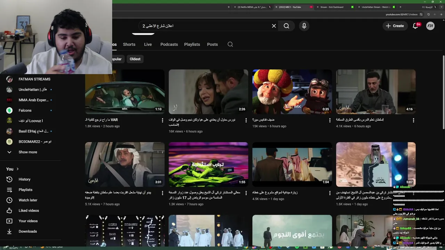Image resolution: width=445 pixels, height=250 pixels.
Task: Search within channel using magnifier icon
Action: (x=230, y=44)
